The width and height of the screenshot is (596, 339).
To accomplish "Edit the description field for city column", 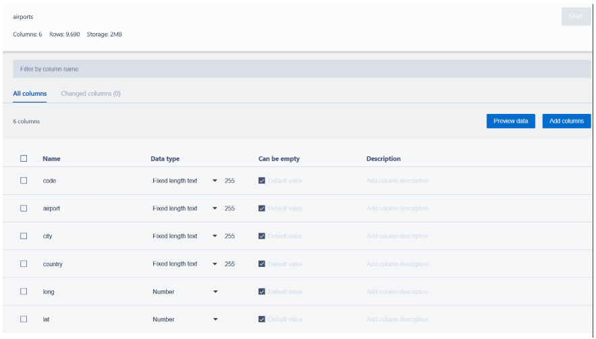I will click(x=398, y=236).
